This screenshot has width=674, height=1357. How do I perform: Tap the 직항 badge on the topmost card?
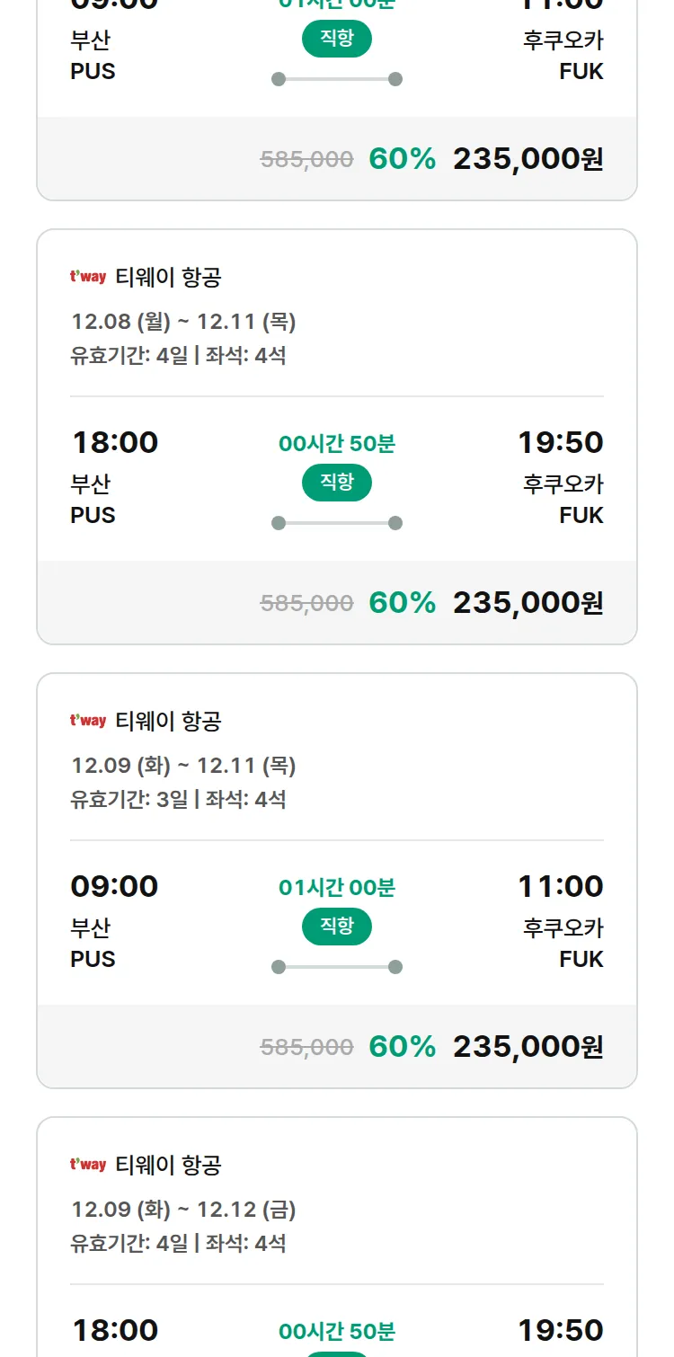pos(337,39)
